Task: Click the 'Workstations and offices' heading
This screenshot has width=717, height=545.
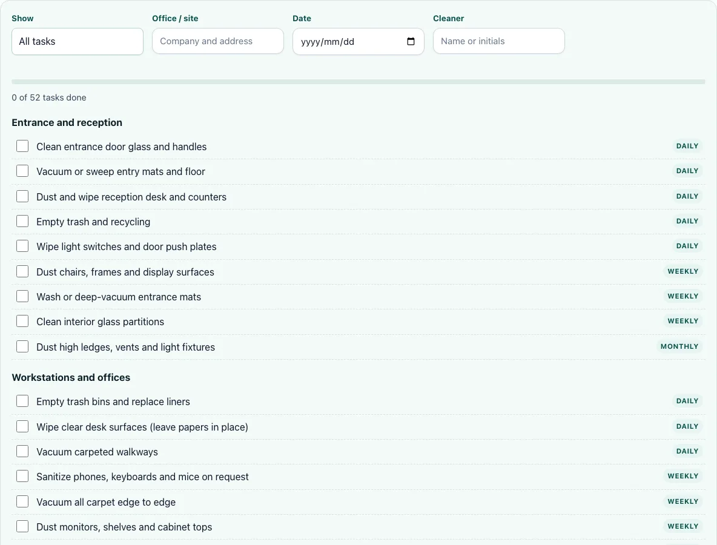Action: click(71, 377)
